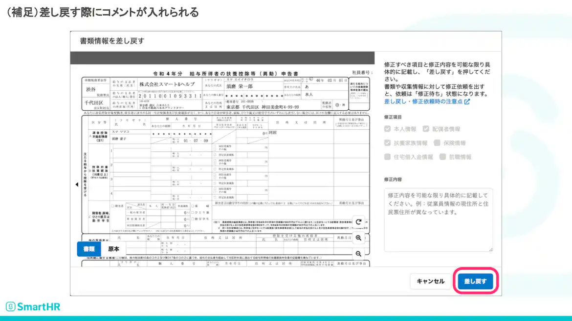
Task: Enable the 保険情報 checkbox
Action: click(437, 143)
